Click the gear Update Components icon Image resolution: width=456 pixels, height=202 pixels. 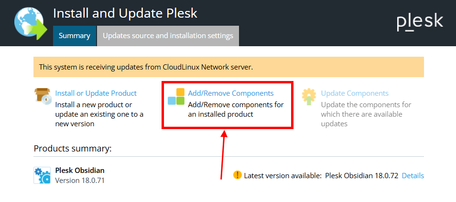(309, 97)
